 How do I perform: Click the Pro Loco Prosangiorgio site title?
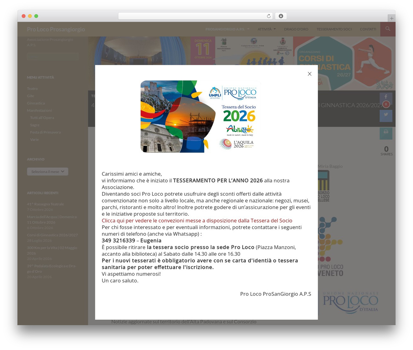[x=56, y=29]
